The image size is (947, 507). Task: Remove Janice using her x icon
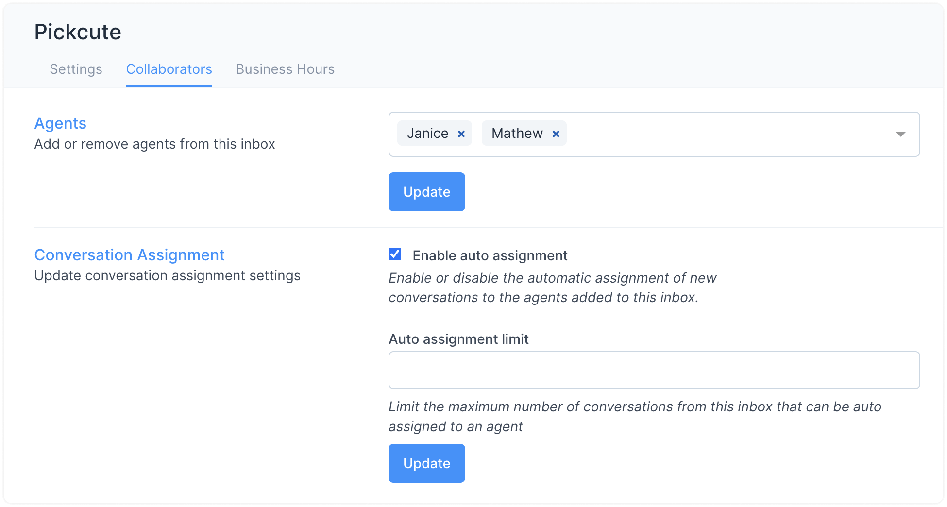(x=461, y=134)
